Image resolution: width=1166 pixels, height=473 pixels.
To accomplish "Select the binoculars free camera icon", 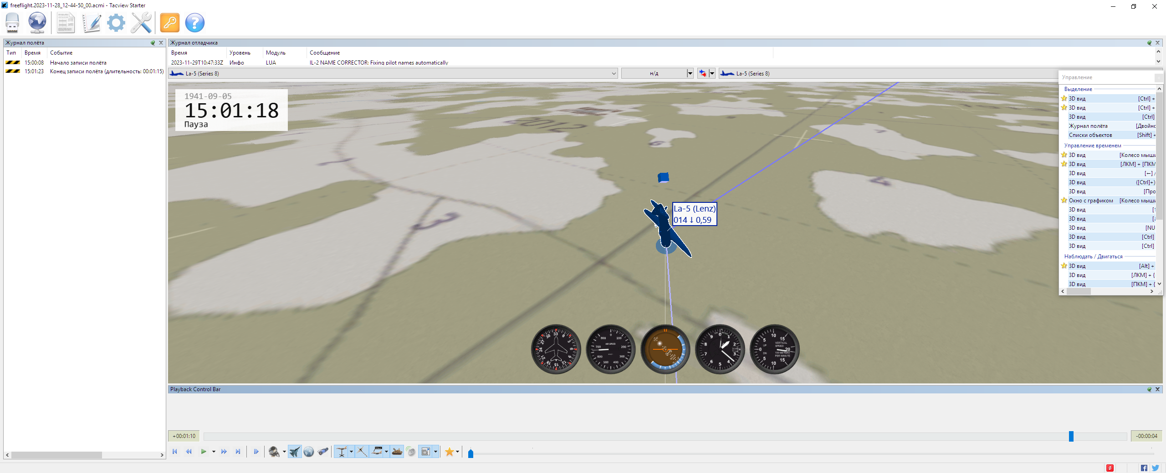I will click(323, 452).
